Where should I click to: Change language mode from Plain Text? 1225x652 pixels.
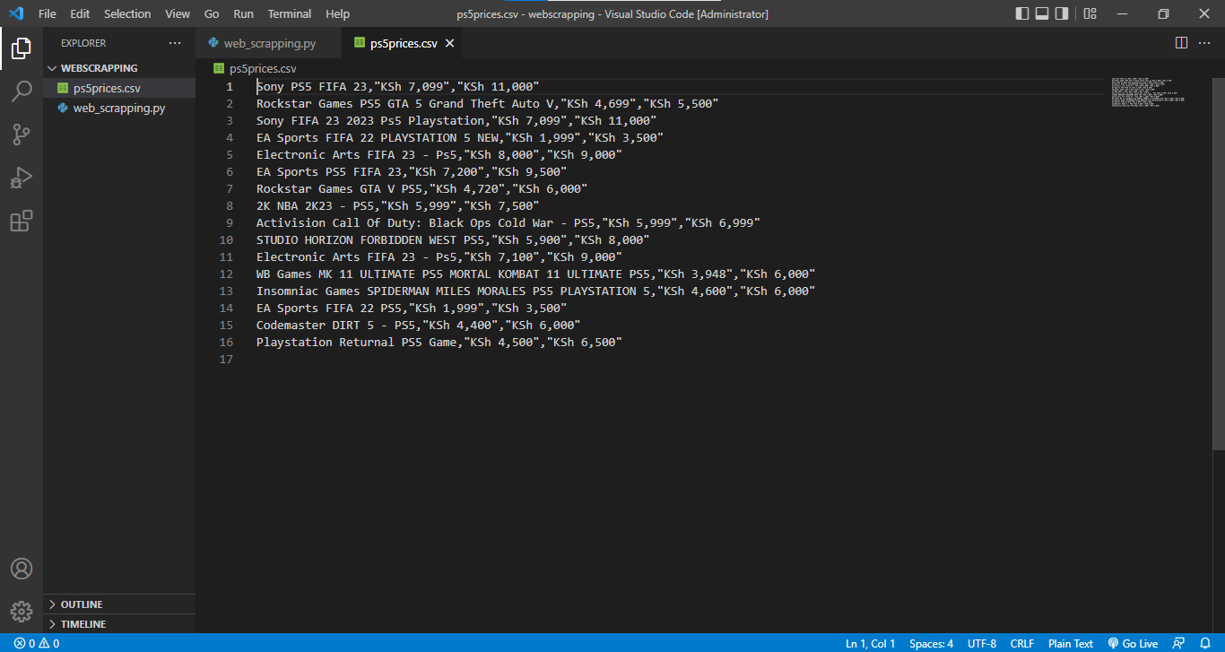tap(1071, 643)
